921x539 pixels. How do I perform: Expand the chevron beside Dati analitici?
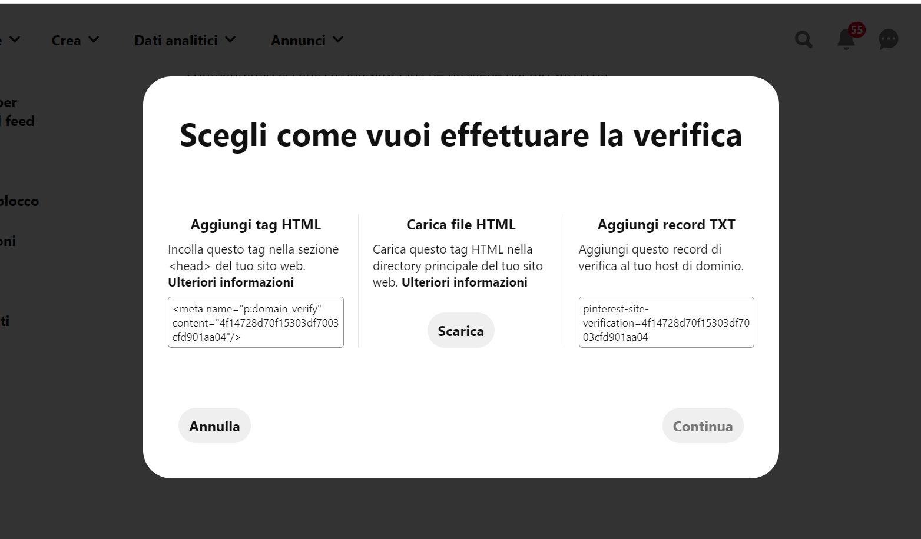(x=230, y=40)
